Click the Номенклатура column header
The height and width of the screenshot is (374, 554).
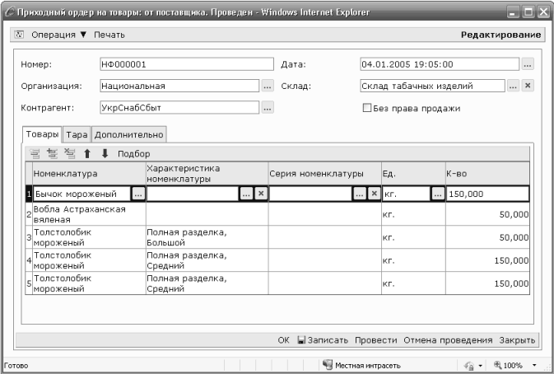click(x=89, y=174)
